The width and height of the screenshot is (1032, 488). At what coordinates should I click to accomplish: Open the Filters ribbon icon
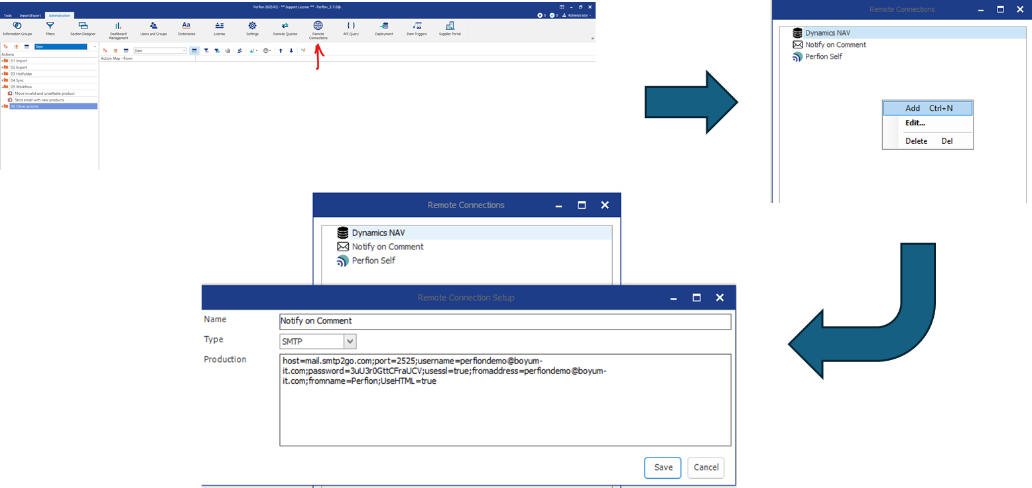point(50,28)
